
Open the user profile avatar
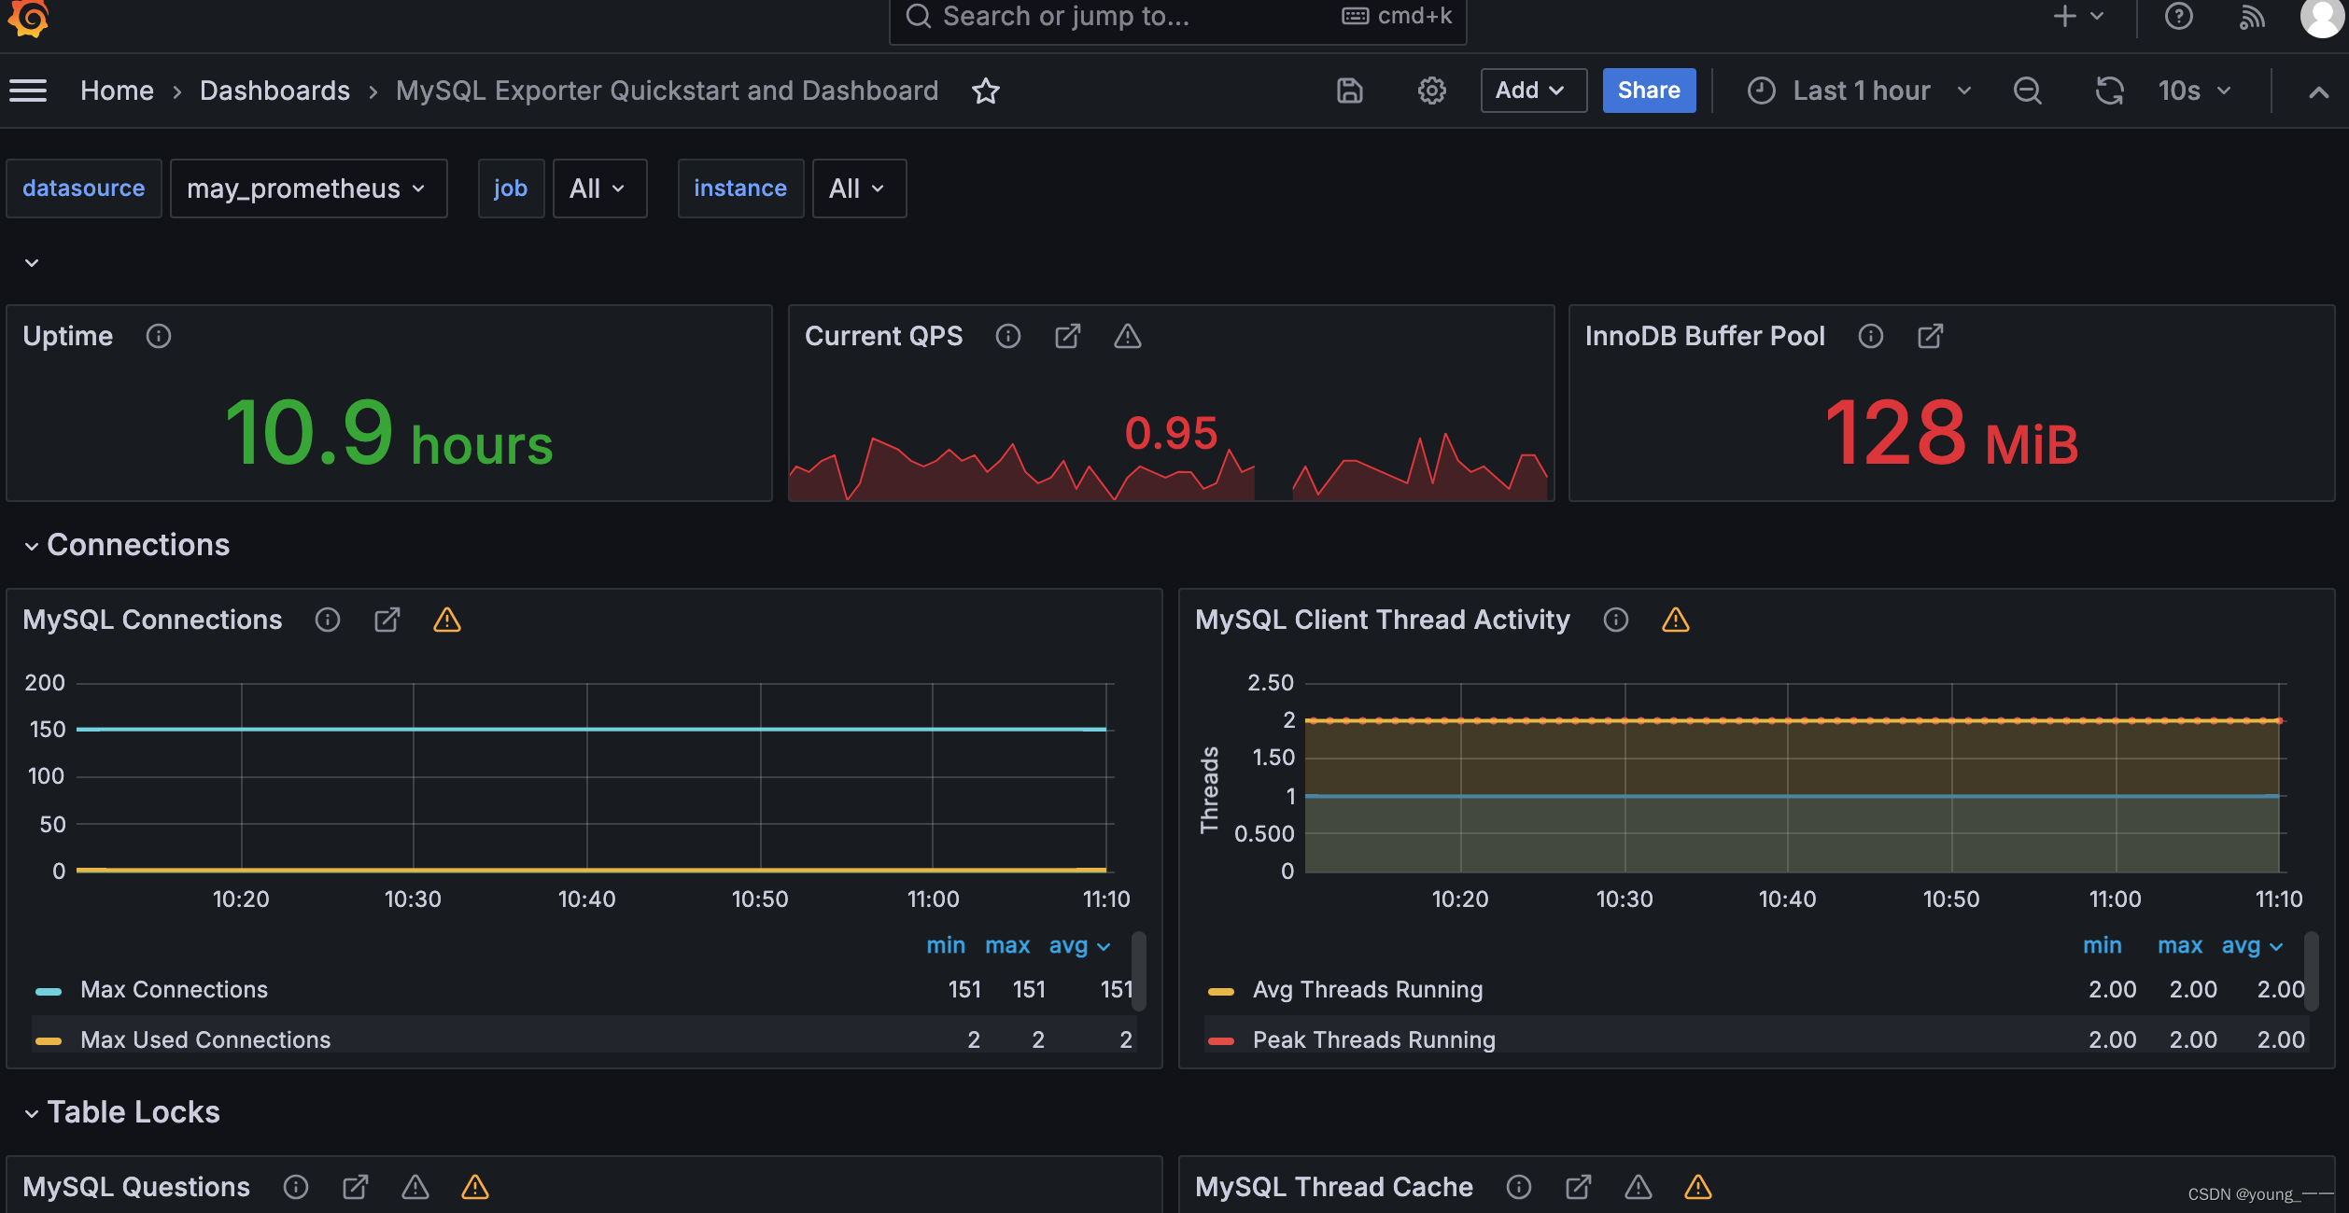[x=2323, y=17]
